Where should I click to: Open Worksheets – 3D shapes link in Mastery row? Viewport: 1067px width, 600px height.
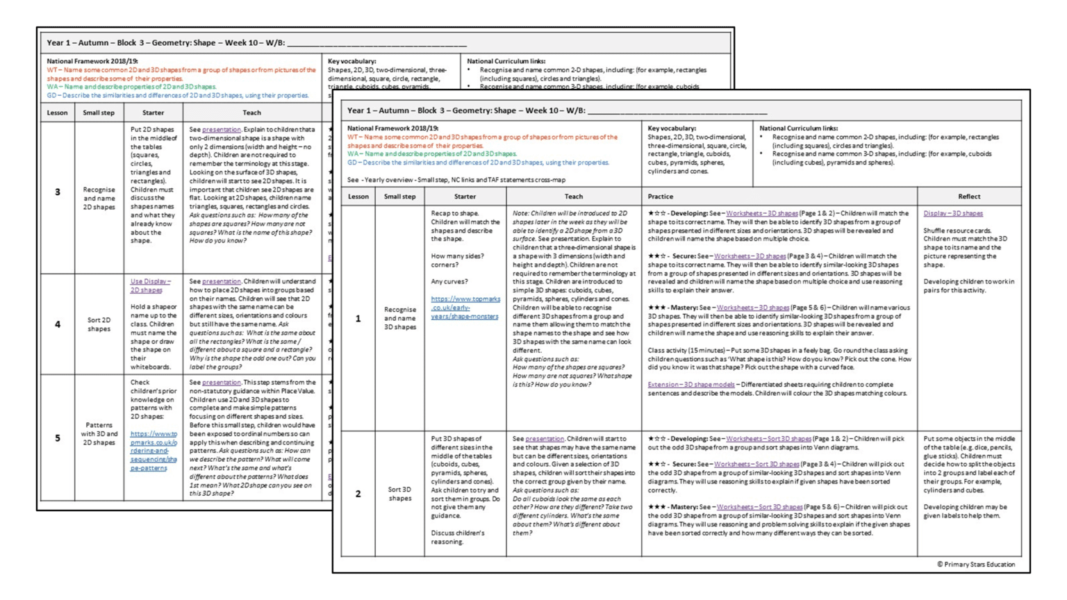752,308
